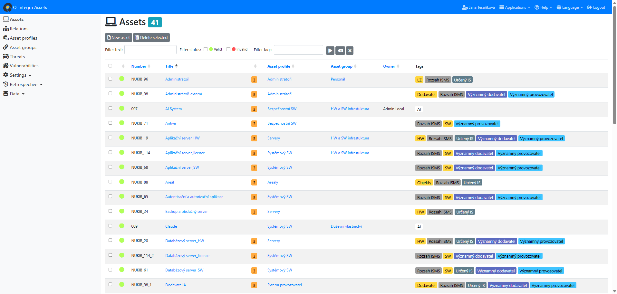Open the Applications dropdown in top bar
The height and width of the screenshot is (294, 617).
point(515,7)
